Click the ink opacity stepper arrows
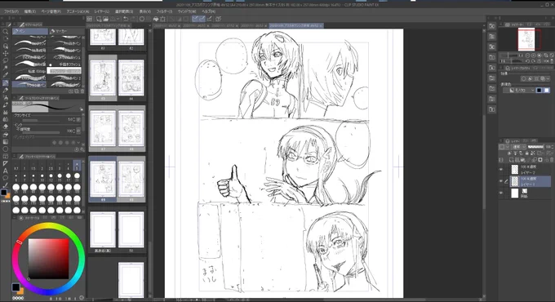 (73, 131)
